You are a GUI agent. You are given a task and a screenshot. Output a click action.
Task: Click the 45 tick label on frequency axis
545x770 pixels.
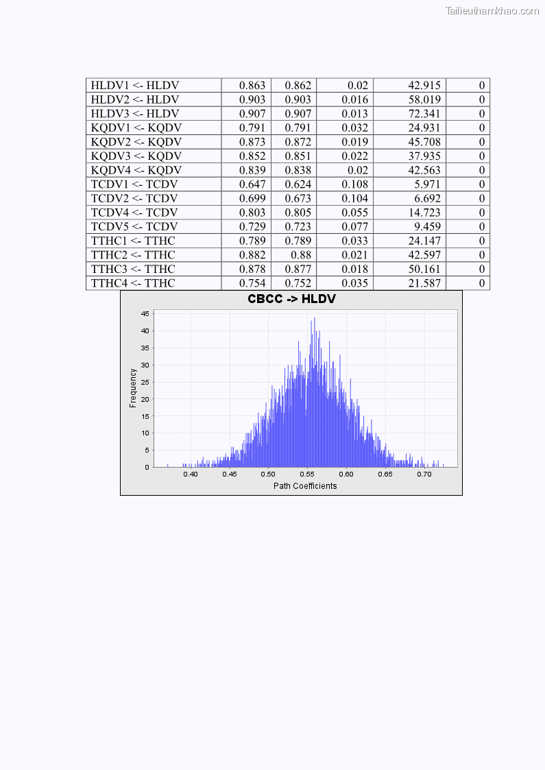pos(145,313)
